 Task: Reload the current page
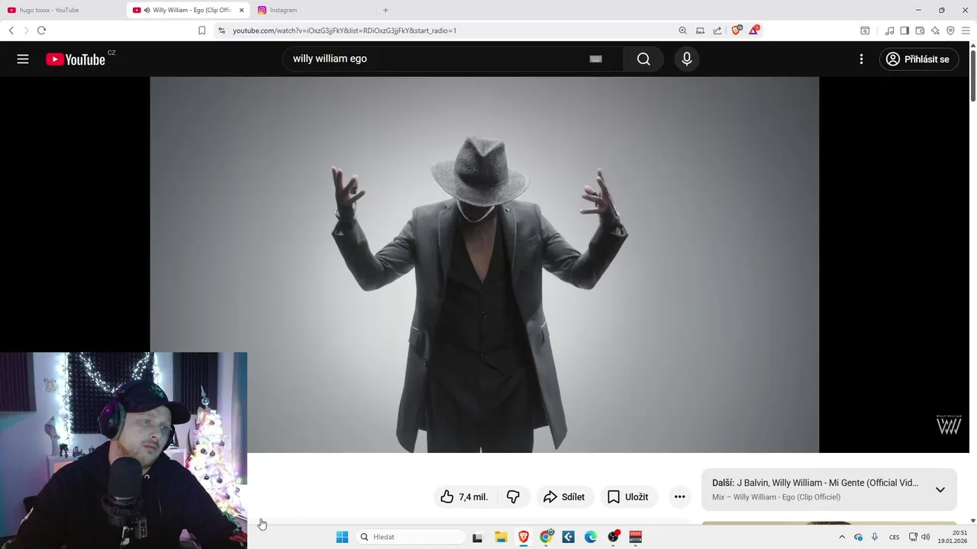(41, 30)
